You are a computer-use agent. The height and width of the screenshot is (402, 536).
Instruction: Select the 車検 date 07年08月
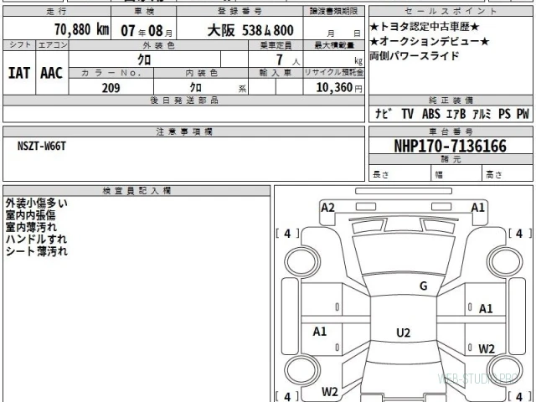[x=147, y=31]
